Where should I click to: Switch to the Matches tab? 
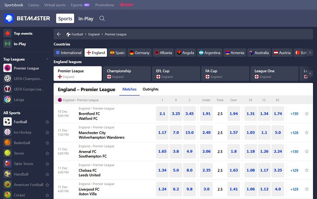click(x=129, y=89)
